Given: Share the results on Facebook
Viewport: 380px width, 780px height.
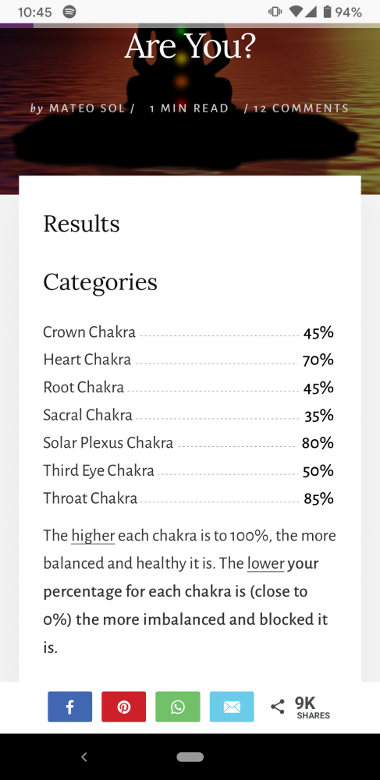Looking at the screenshot, I should 69,707.
